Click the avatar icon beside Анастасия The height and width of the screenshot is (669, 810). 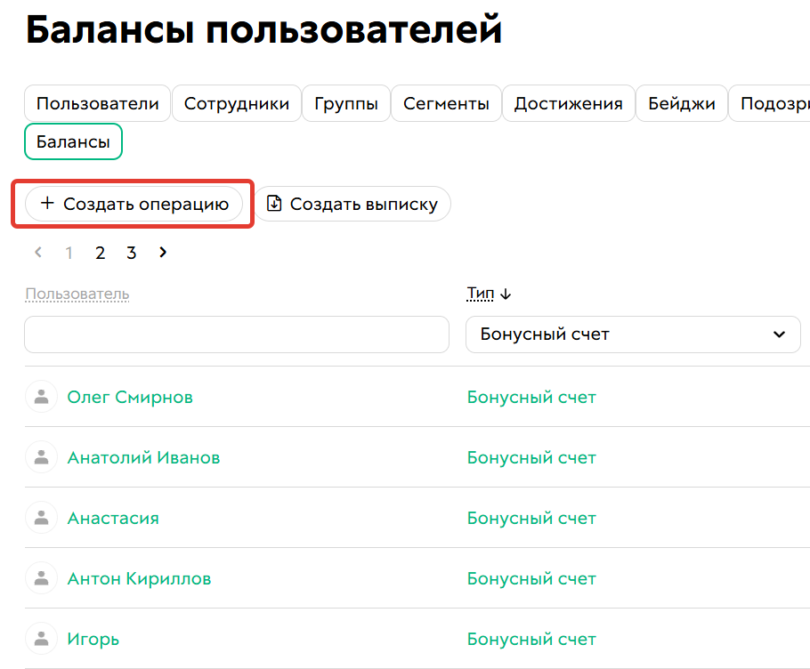click(x=41, y=518)
